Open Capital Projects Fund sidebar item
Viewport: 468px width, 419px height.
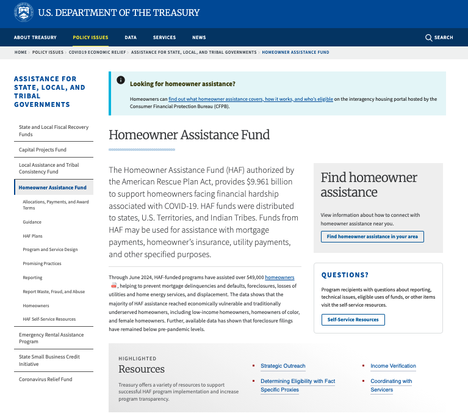click(43, 150)
